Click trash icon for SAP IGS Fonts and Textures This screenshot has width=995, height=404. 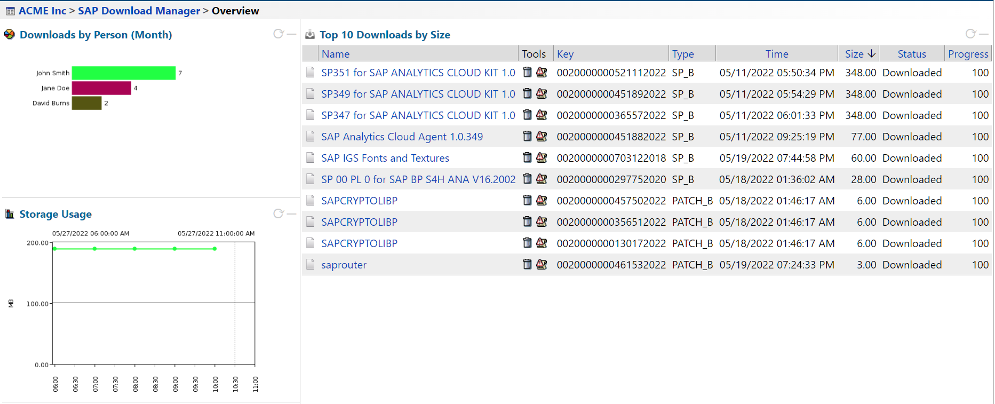[527, 157]
